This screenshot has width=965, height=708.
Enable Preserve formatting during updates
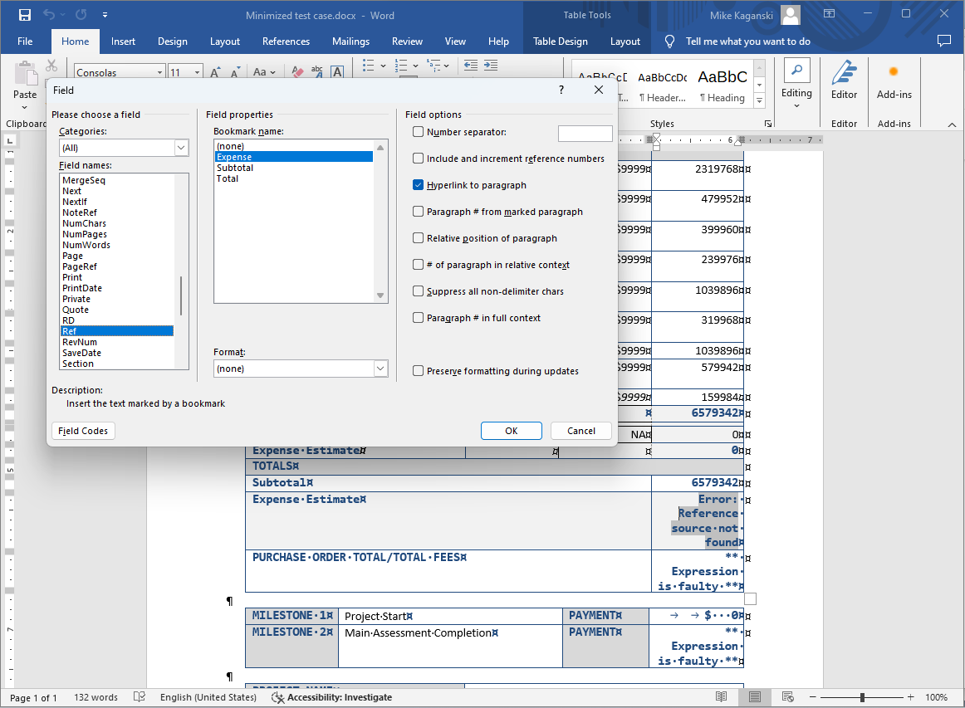(418, 370)
